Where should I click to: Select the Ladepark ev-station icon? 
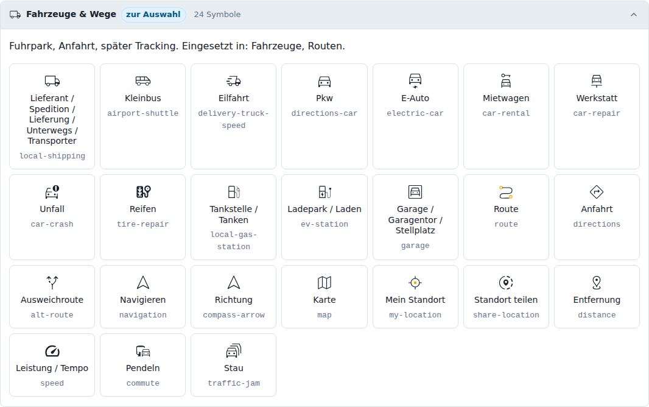[324, 192]
